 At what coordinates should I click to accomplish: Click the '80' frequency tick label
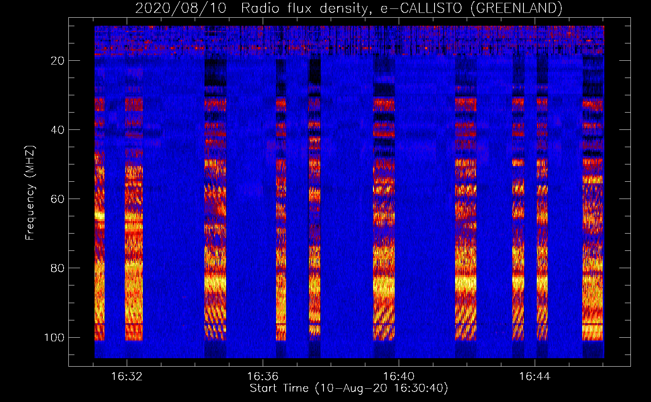tap(58, 268)
